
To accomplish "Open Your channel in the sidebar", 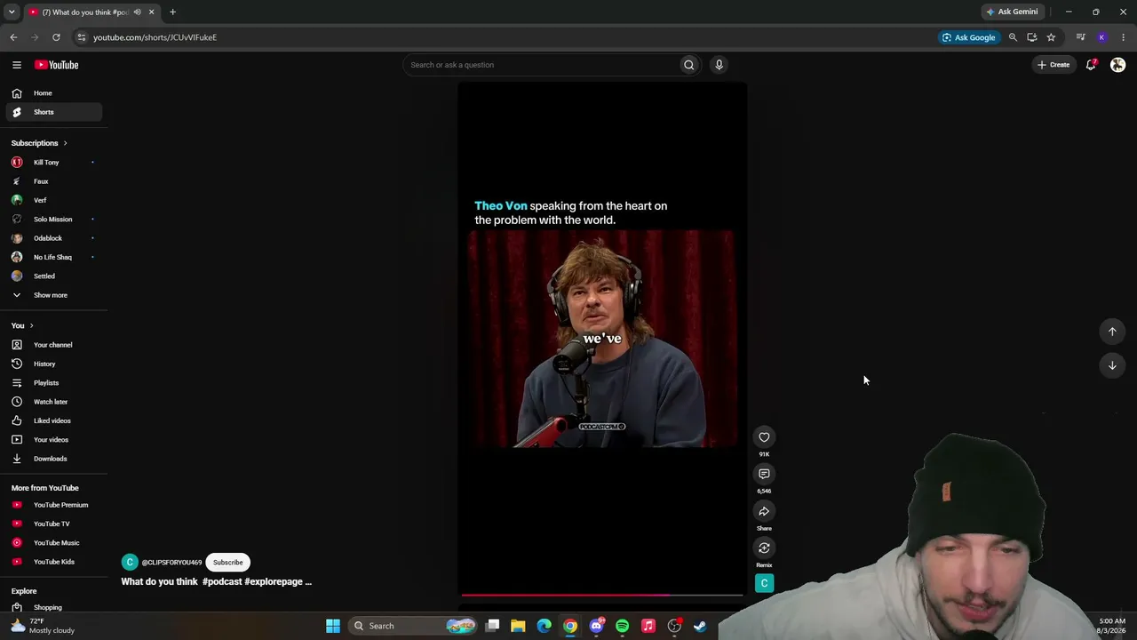I will (53, 345).
